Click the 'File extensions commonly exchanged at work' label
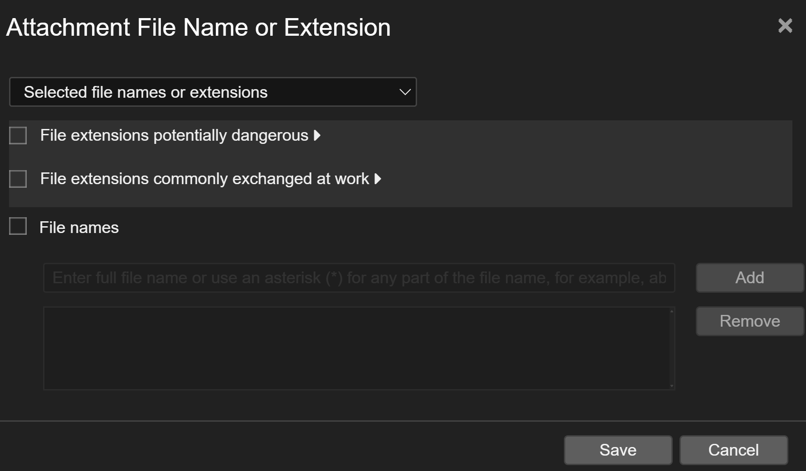The height and width of the screenshot is (471, 806). (x=204, y=179)
